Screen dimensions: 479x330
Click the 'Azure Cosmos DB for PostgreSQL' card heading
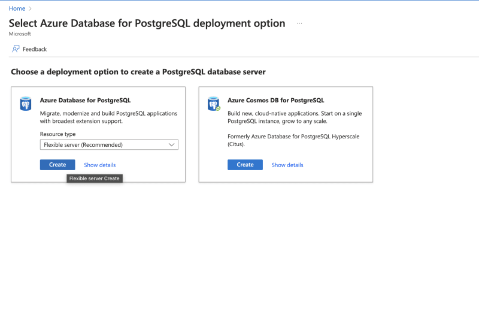tap(276, 100)
